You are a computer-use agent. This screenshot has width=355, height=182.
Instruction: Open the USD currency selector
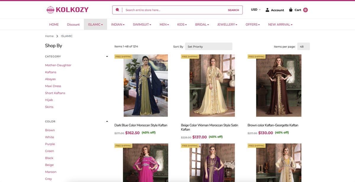pos(256,10)
